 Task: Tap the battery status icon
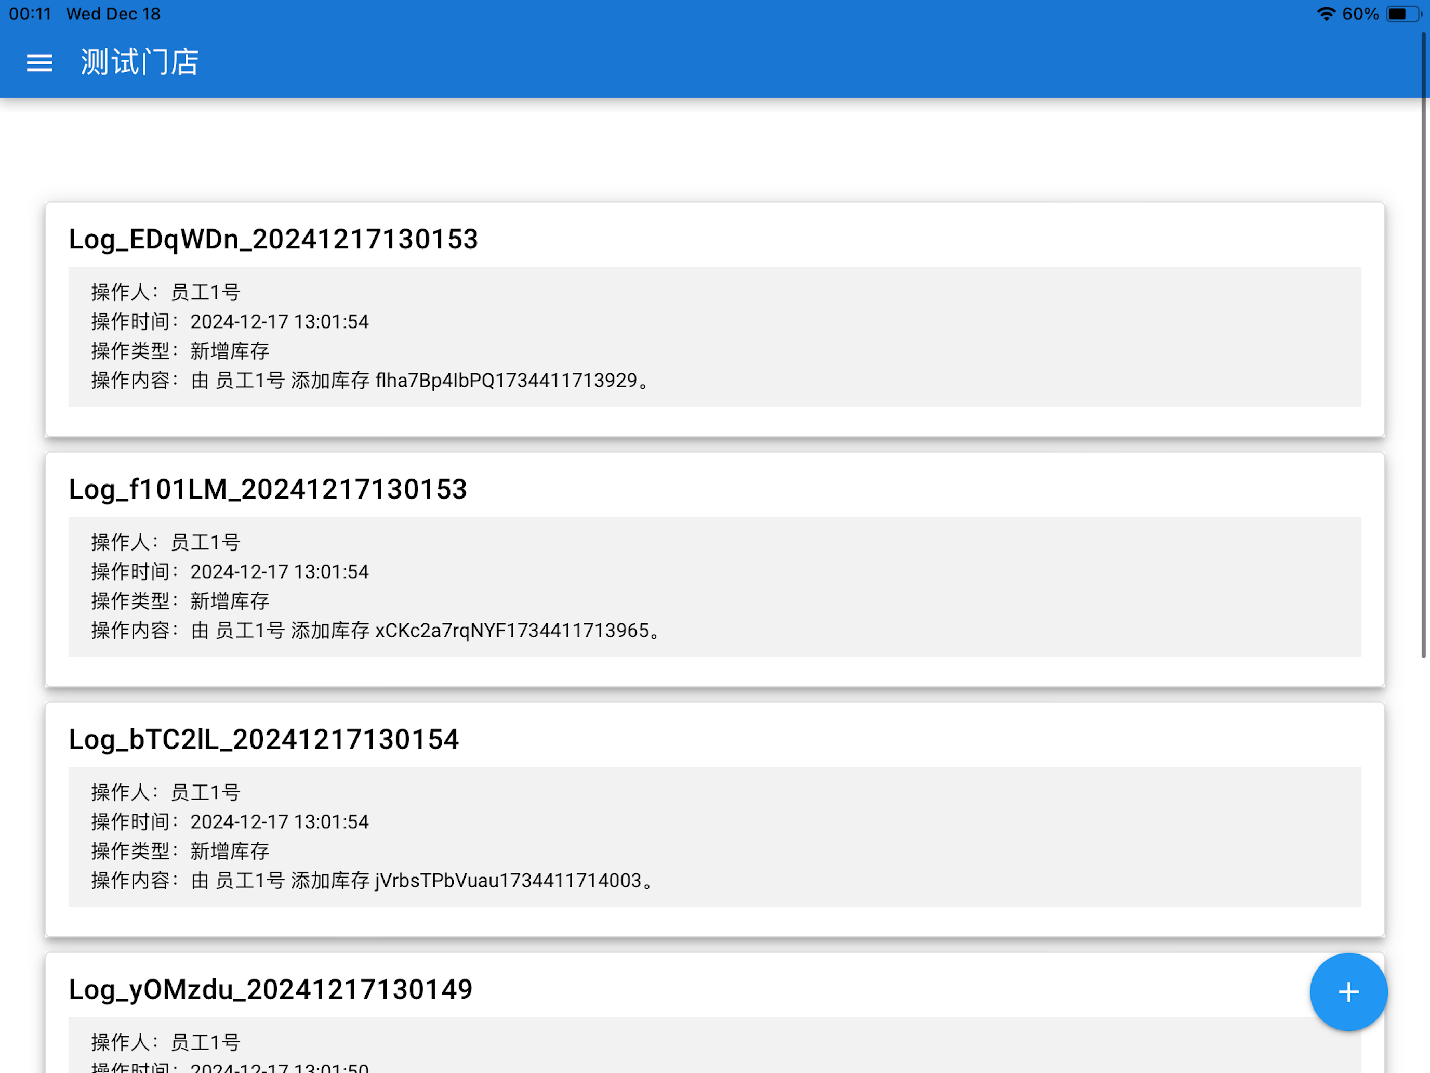[x=1403, y=14]
